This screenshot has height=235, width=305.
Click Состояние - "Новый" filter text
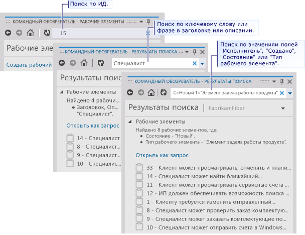[170, 136]
